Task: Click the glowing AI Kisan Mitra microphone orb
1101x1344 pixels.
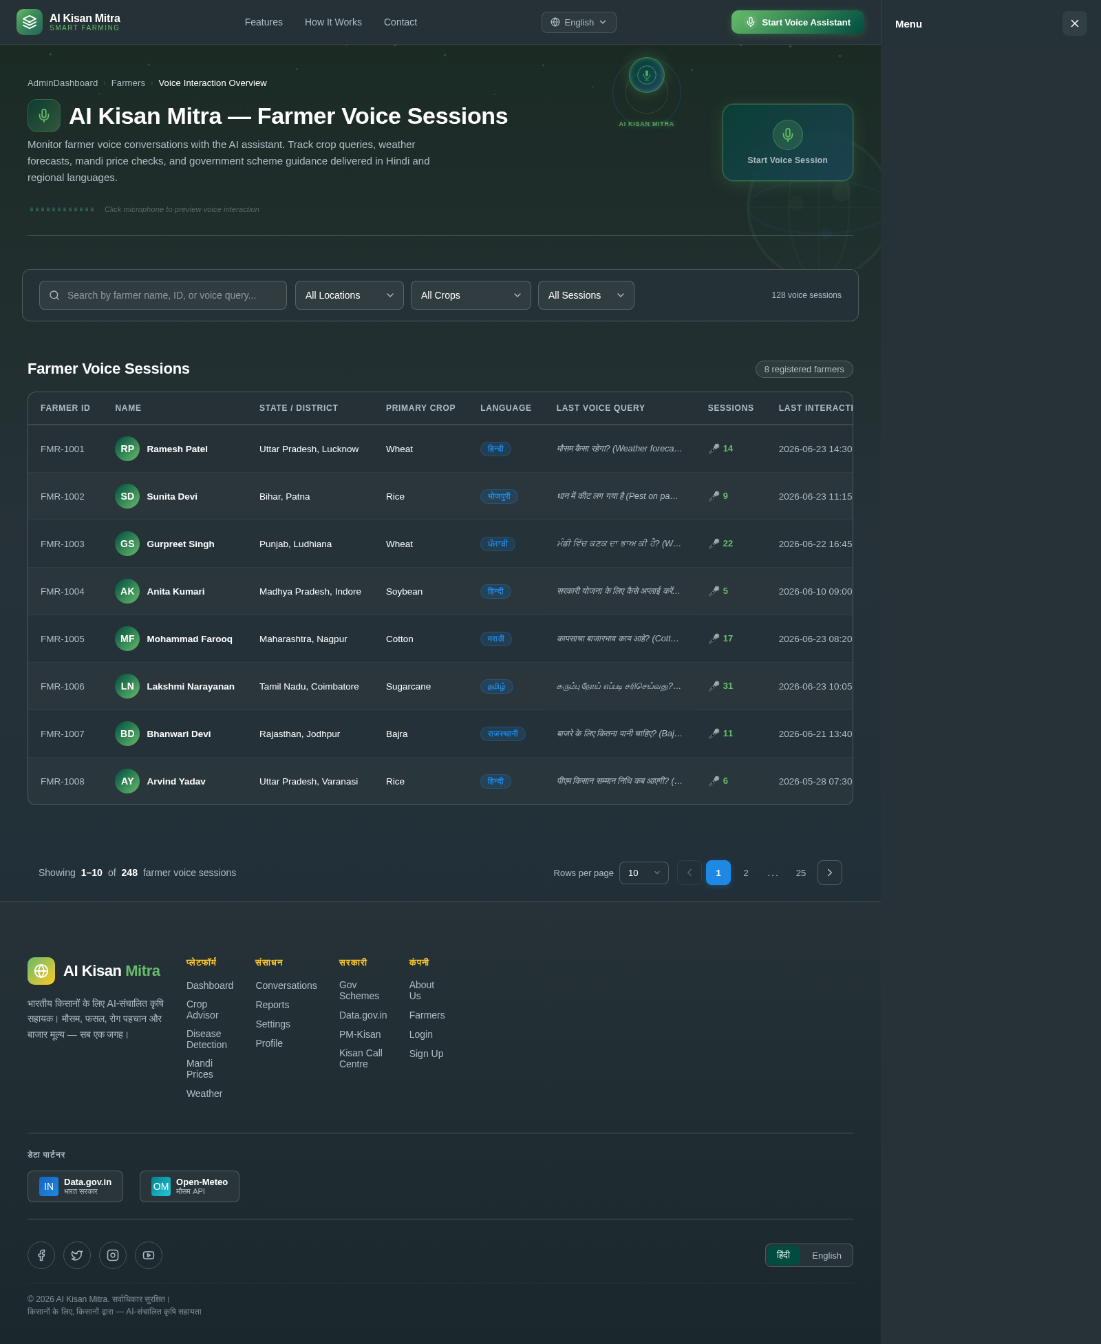Action: (x=646, y=74)
